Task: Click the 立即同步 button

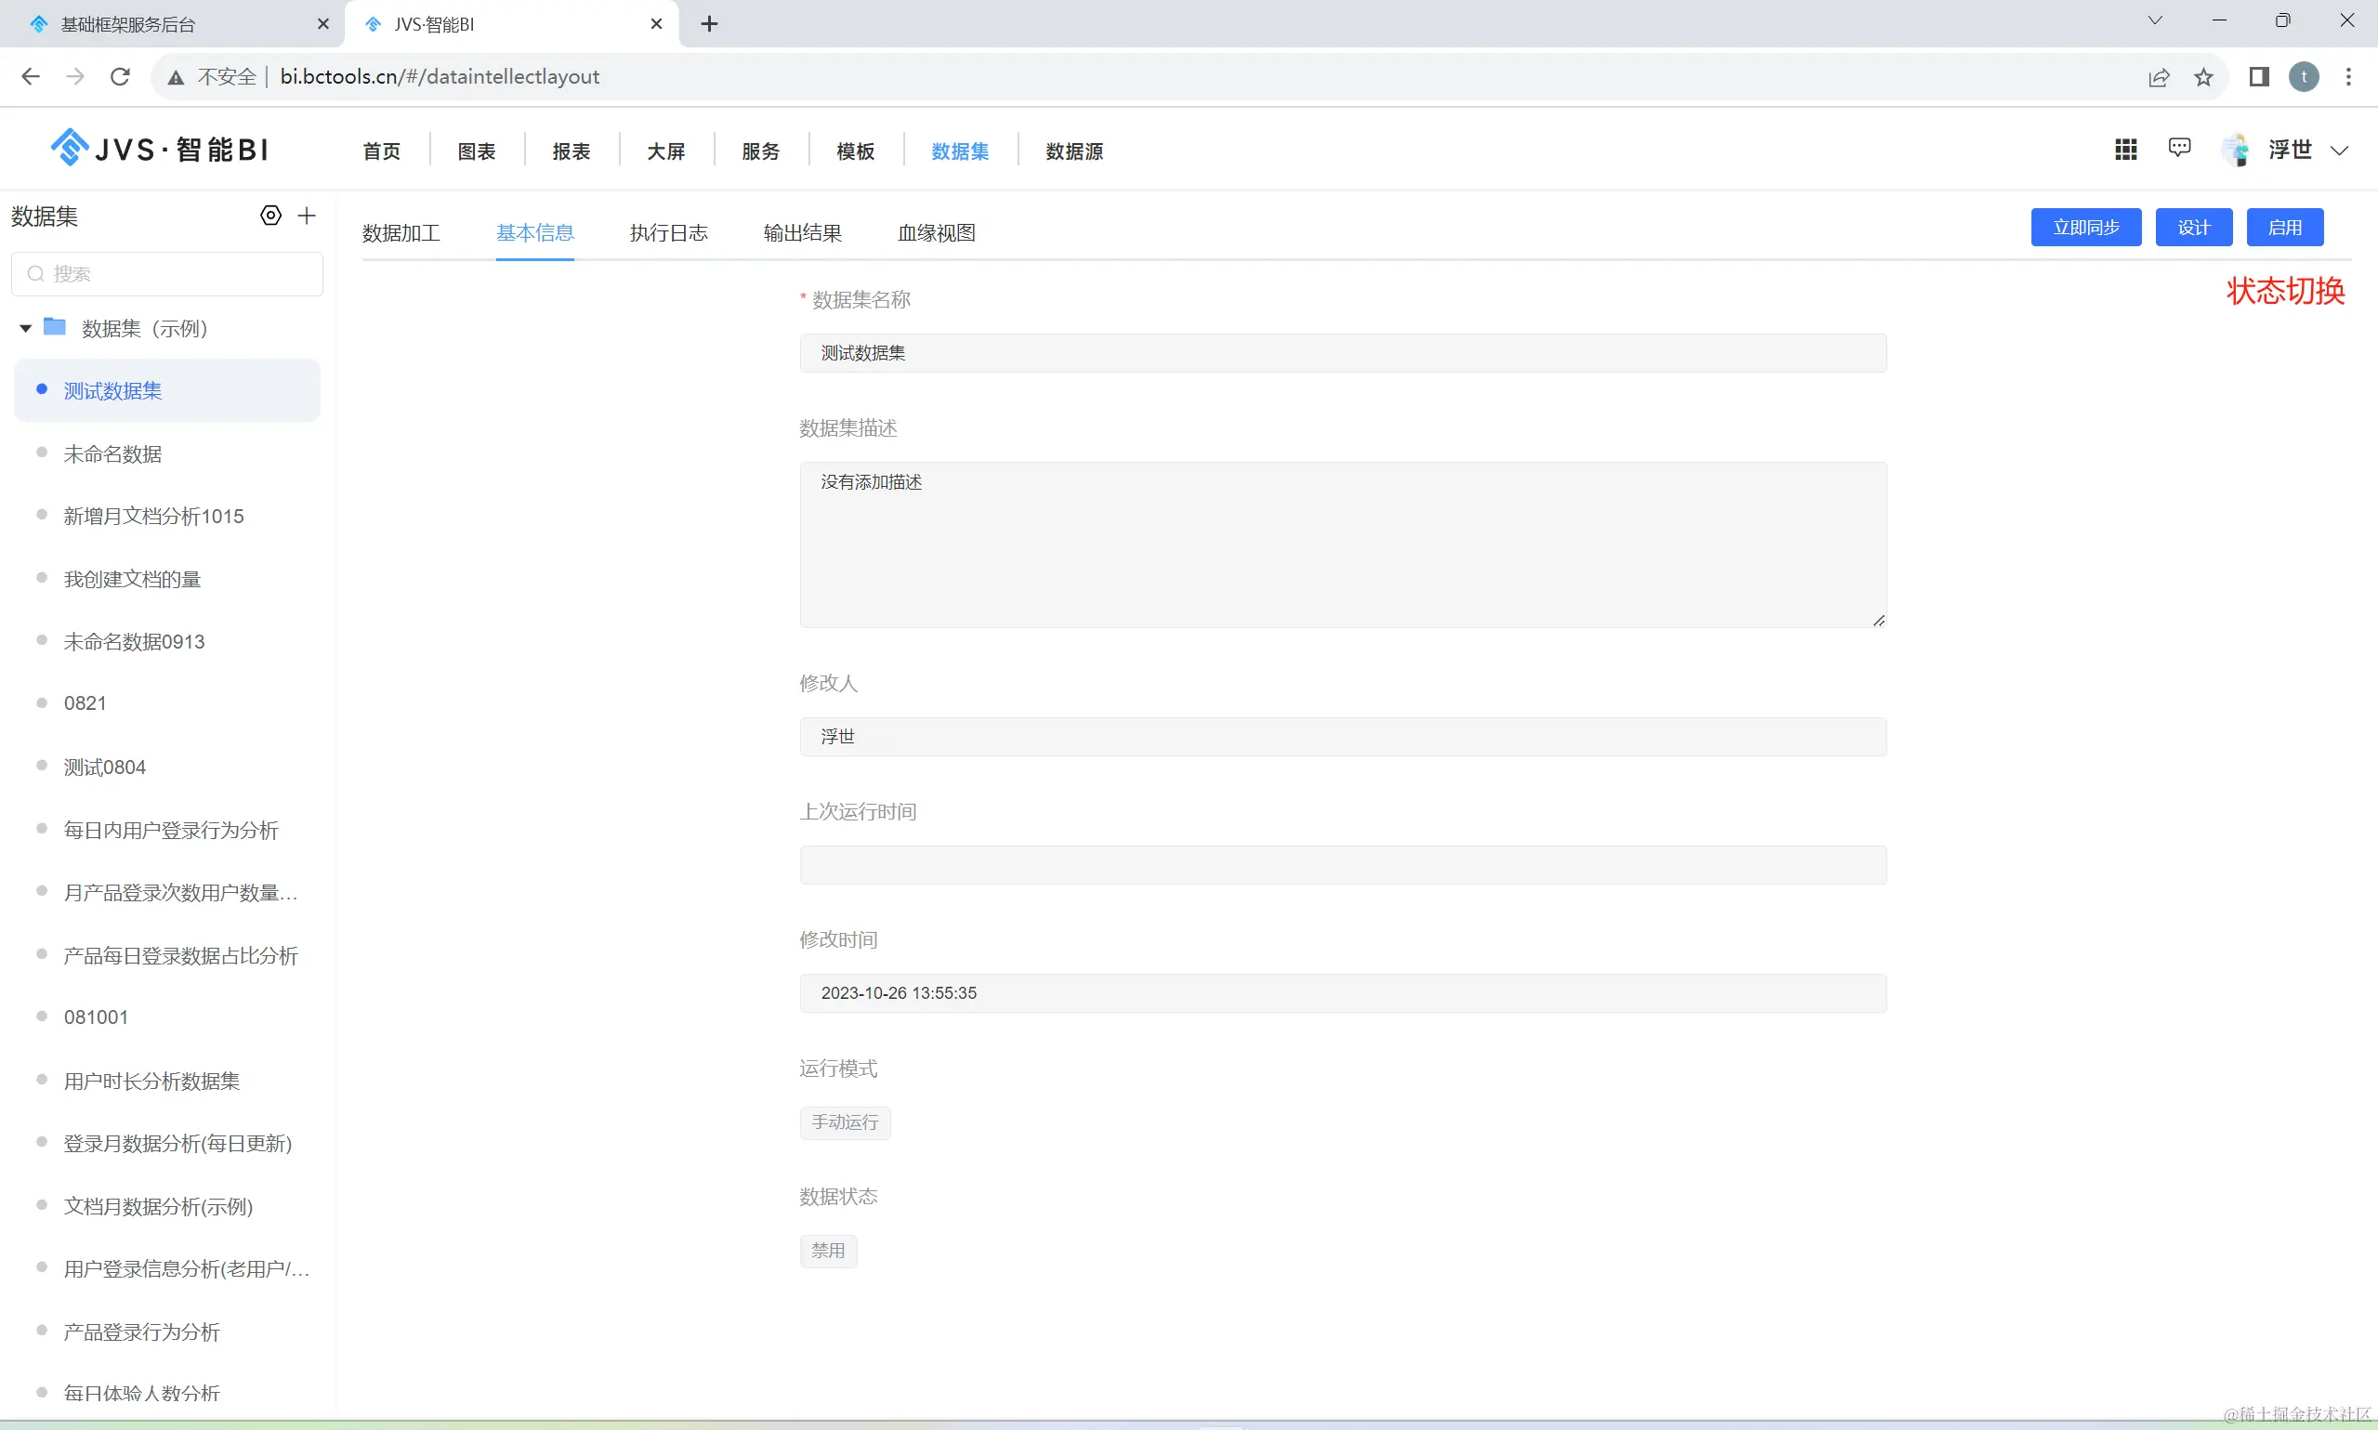Action: pyautogui.click(x=2085, y=228)
